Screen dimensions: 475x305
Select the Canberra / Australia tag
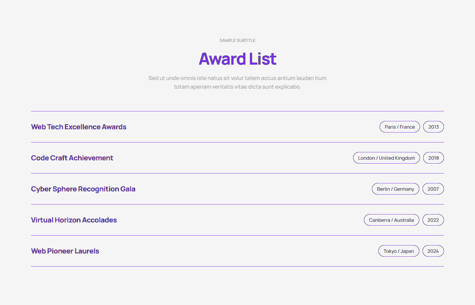coord(391,220)
